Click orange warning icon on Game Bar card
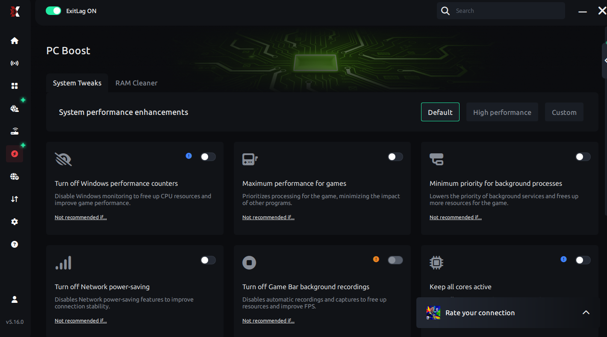The image size is (607, 337). [376, 259]
